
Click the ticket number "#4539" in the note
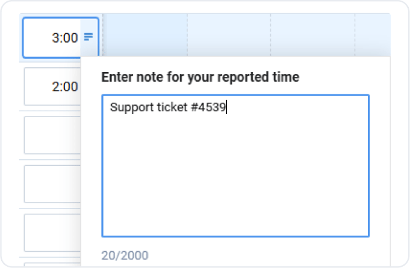[211, 108]
